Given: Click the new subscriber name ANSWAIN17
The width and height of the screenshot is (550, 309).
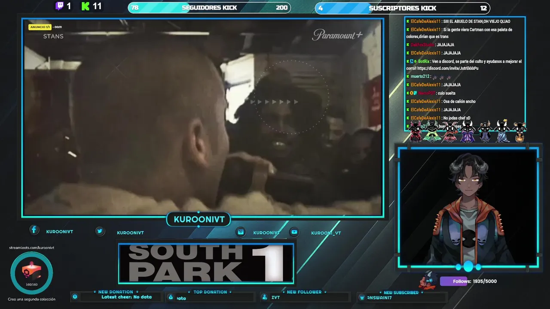Looking at the screenshot, I should [x=379, y=298].
